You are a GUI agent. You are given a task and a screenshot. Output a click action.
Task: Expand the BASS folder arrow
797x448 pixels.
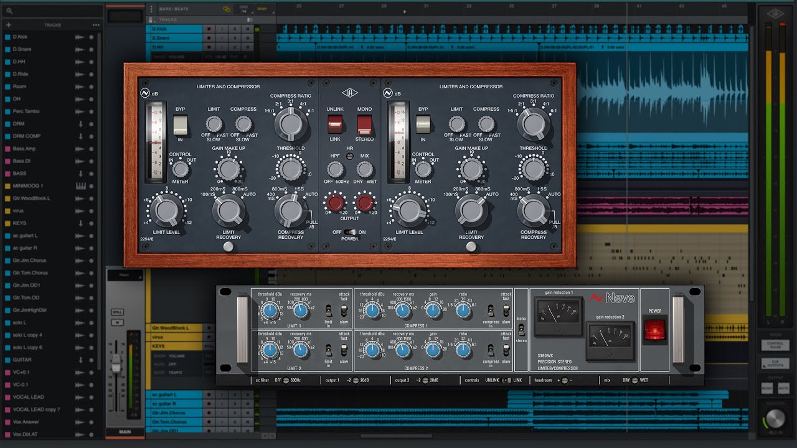click(x=80, y=174)
